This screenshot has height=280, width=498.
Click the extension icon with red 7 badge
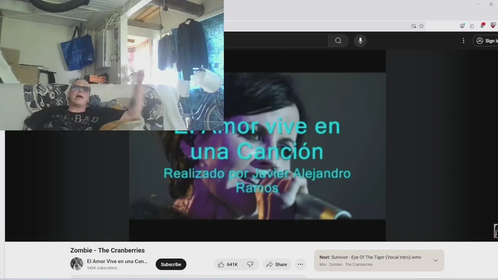(483, 26)
